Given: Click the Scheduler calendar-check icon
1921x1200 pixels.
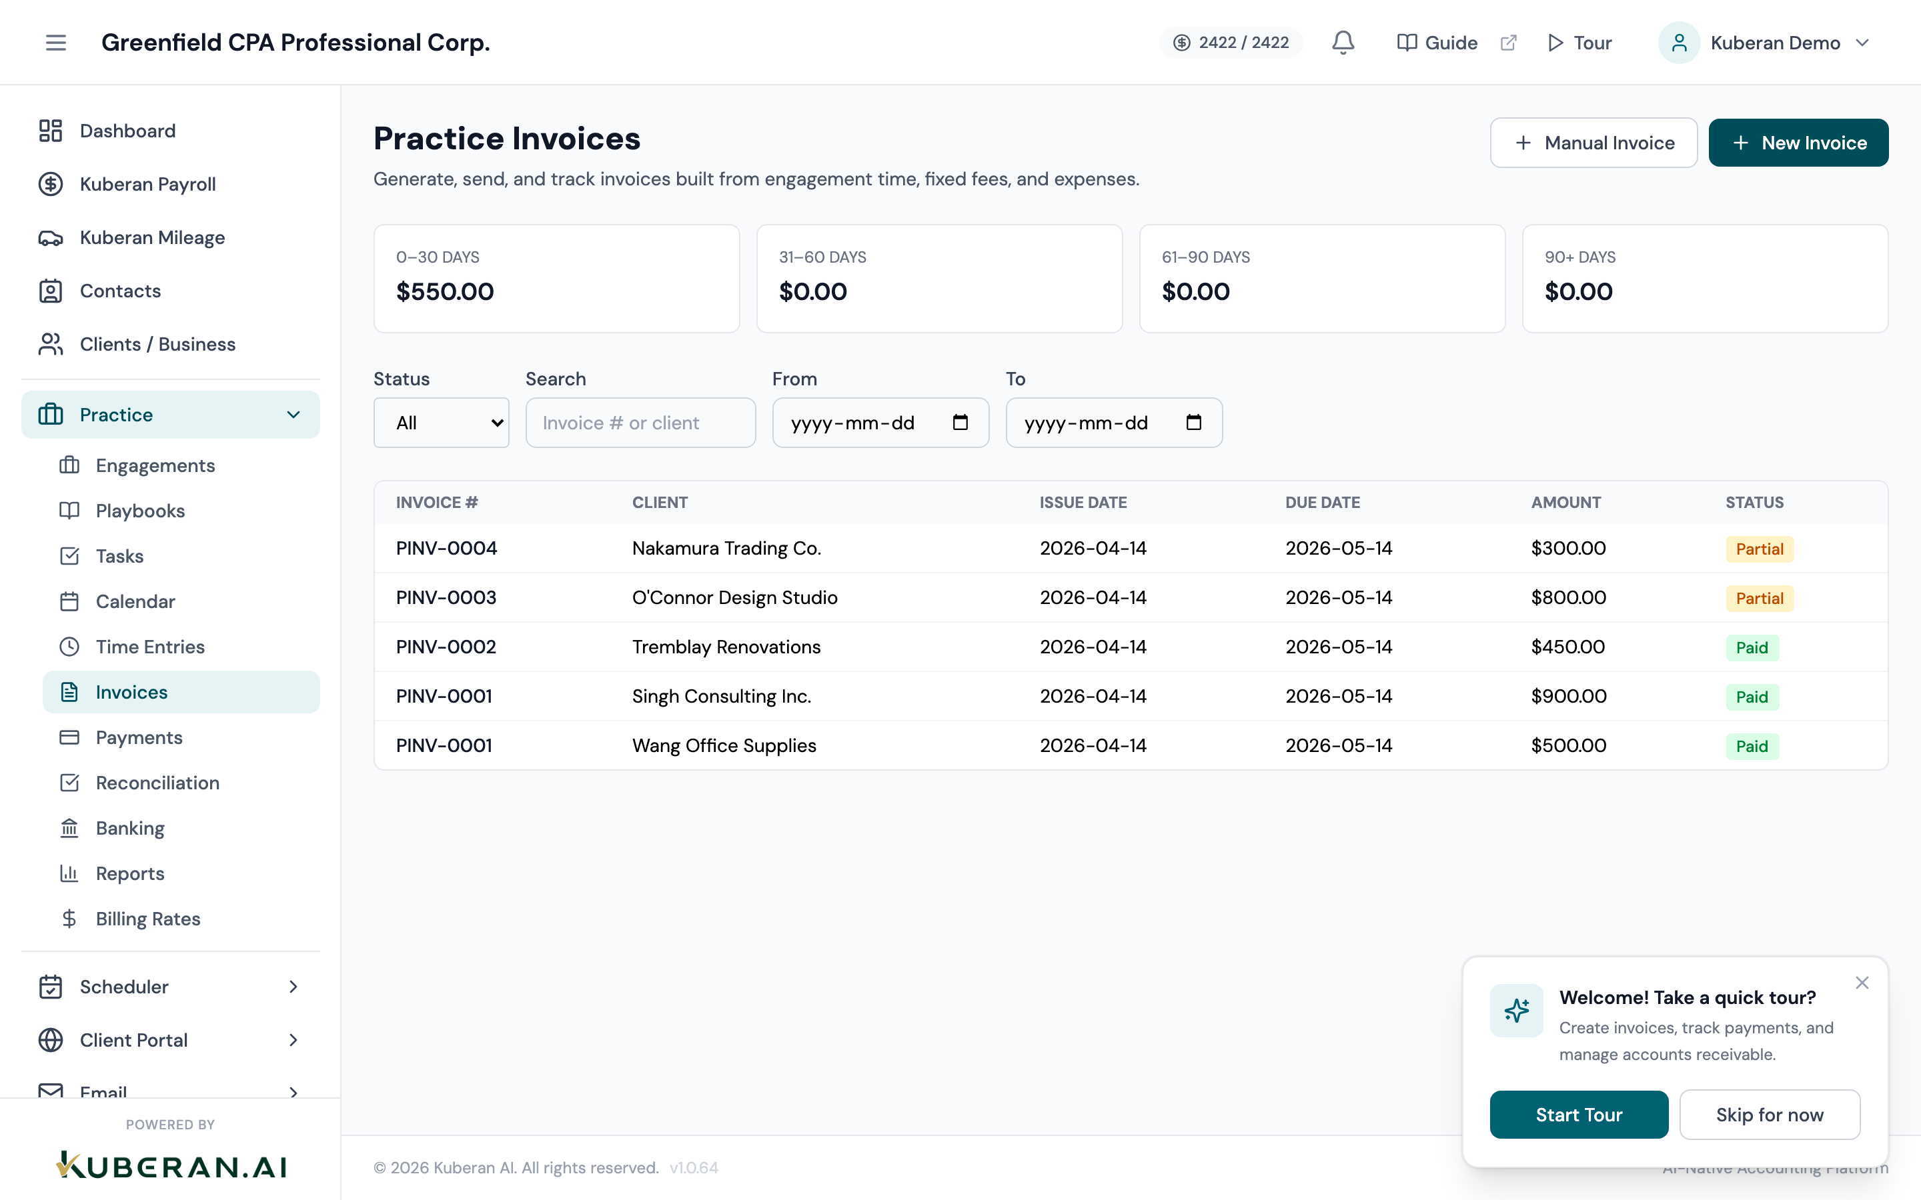Looking at the screenshot, I should [x=51, y=987].
